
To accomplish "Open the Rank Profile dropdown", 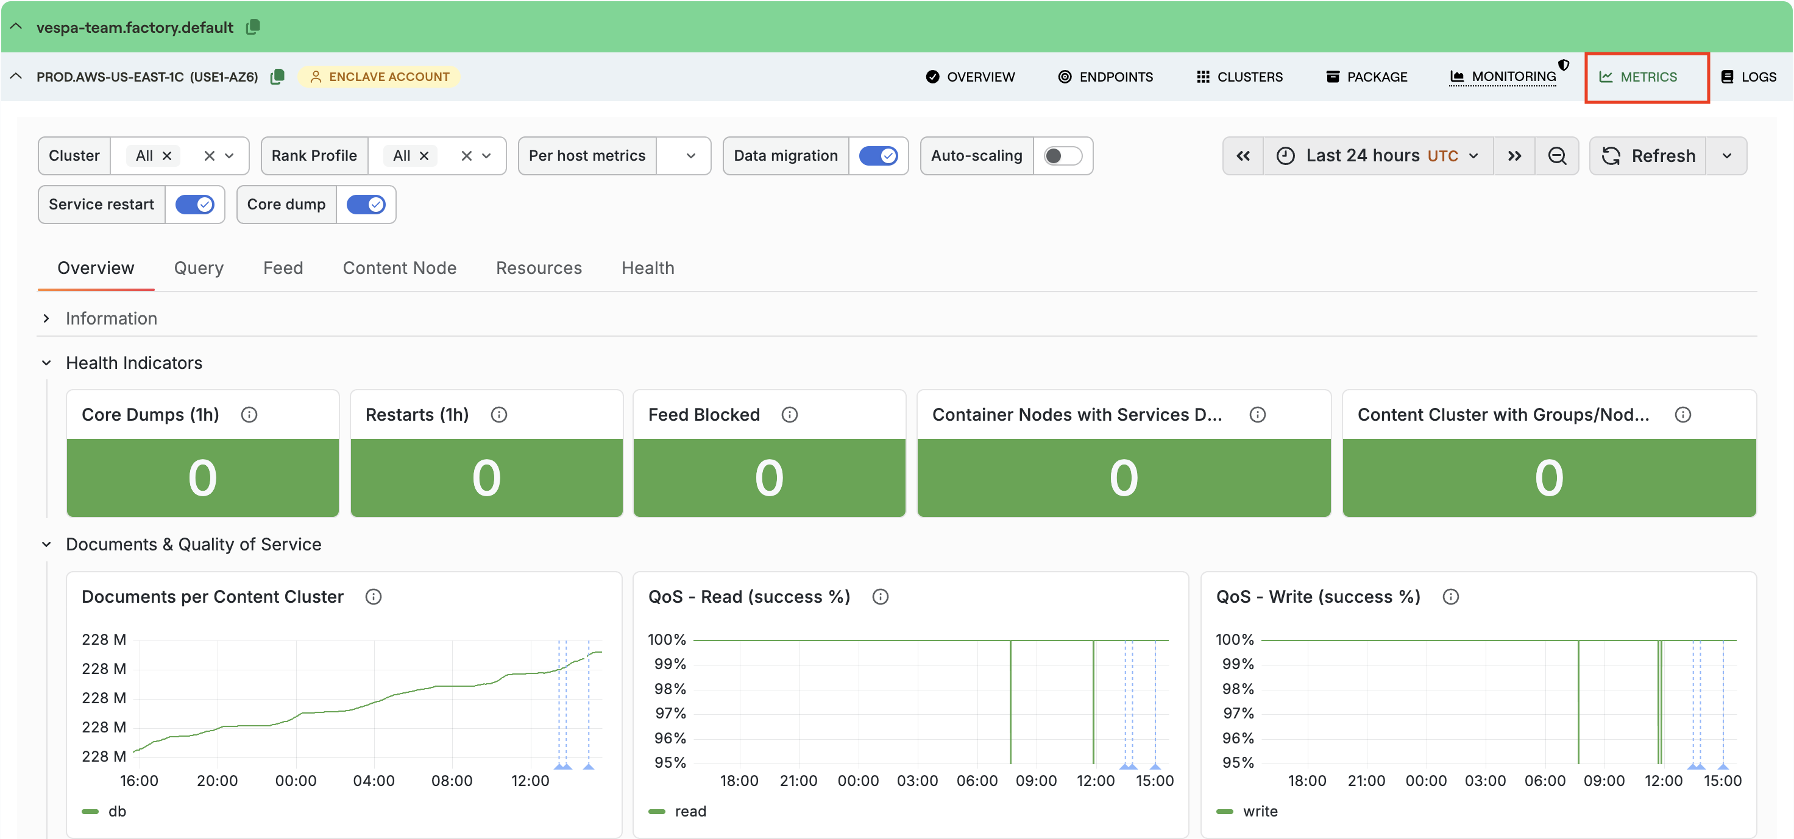I will (486, 156).
